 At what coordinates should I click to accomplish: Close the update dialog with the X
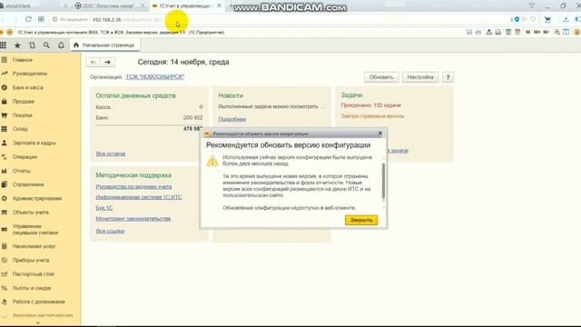[x=379, y=134]
